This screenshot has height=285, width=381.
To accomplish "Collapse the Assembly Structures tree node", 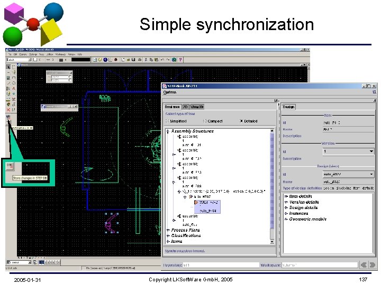I will point(168,131).
